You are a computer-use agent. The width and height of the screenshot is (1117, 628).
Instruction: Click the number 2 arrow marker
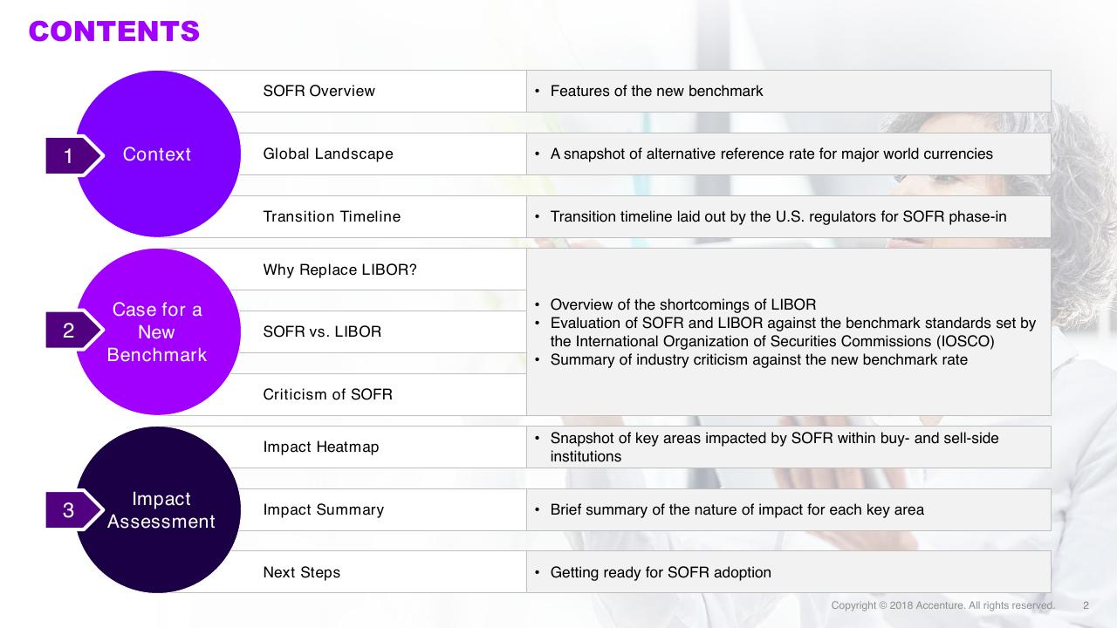coord(75,331)
